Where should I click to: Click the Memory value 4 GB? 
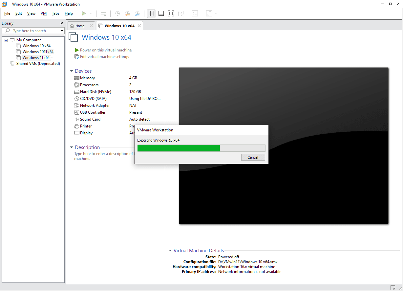click(x=133, y=78)
